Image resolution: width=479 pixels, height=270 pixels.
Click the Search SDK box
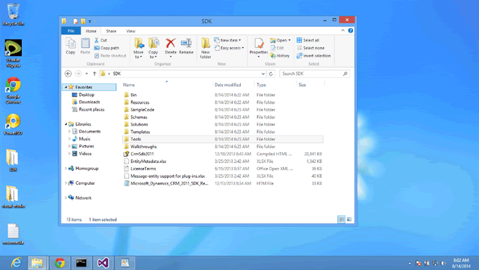(314, 74)
